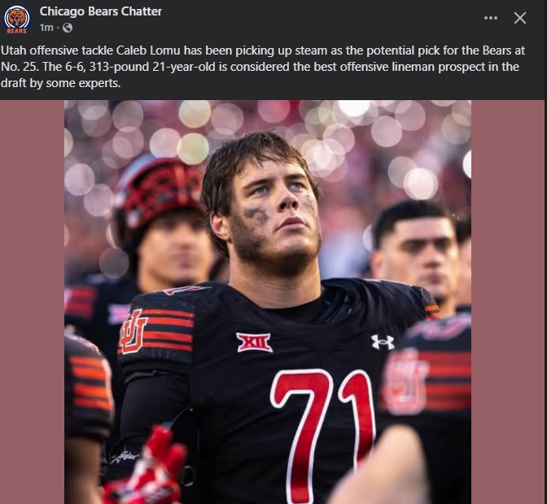Image resolution: width=547 pixels, height=504 pixels.
Task: Open the Chicago Bears Chatter page name link
Action: (101, 11)
